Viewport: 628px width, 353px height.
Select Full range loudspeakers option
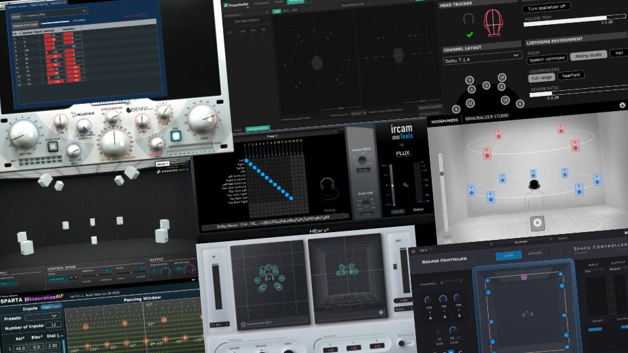(541, 78)
